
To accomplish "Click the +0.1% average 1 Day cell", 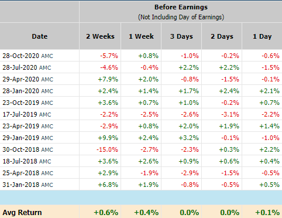I will point(267,213).
